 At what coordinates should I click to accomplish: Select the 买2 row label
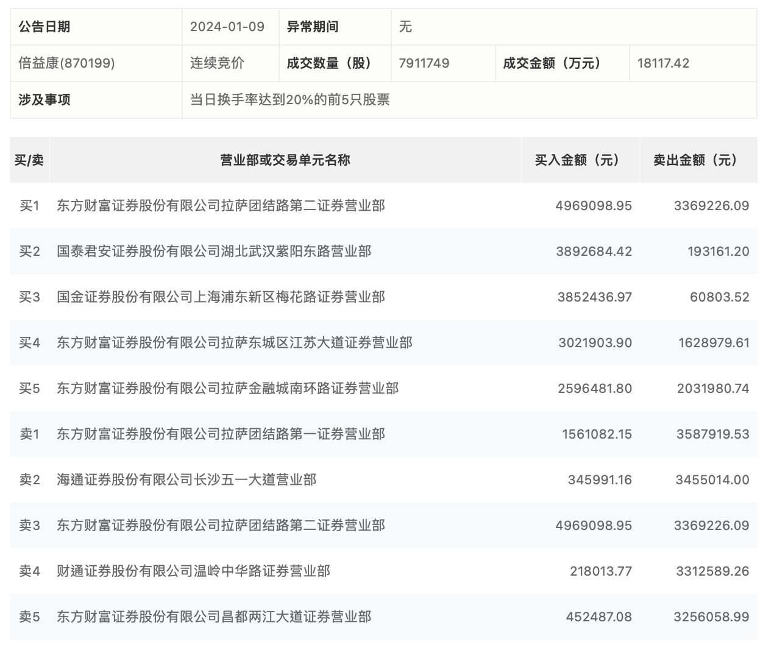coord(29,252)
